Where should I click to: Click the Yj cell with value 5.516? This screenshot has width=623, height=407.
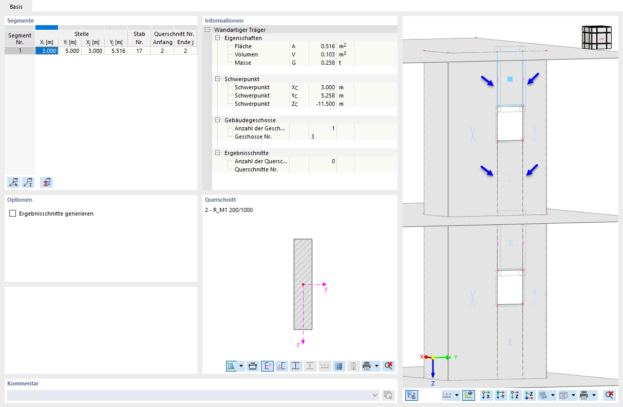[x=116, y=51]
